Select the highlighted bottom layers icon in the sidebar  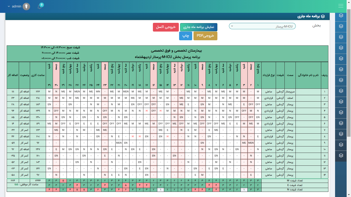pos(341,155)
